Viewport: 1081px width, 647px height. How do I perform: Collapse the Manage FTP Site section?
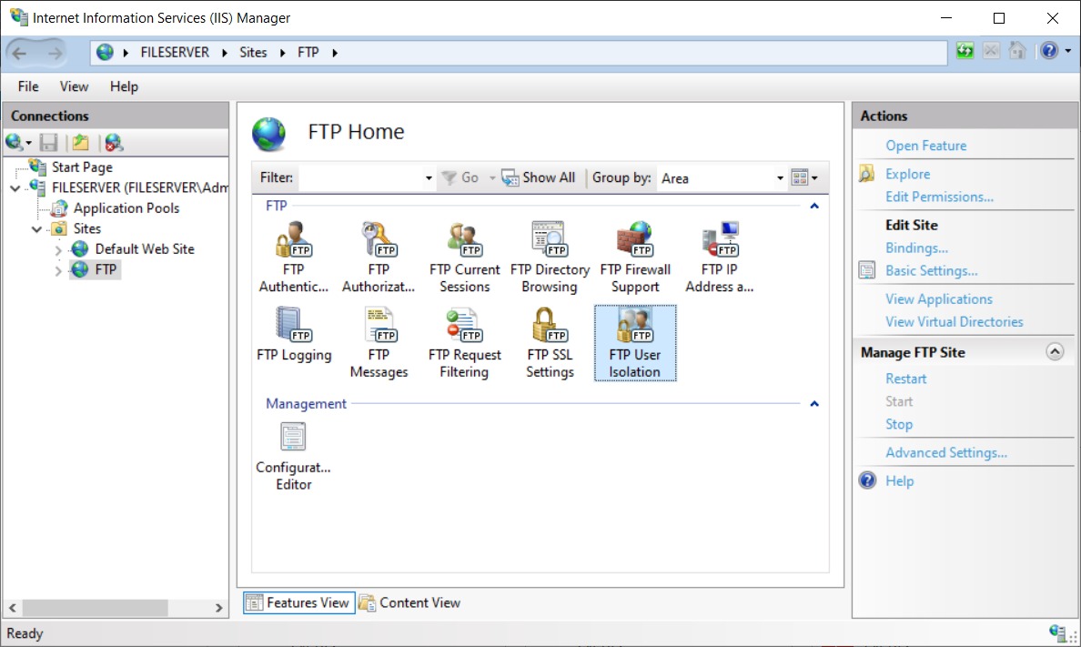tap(1054, 352)
